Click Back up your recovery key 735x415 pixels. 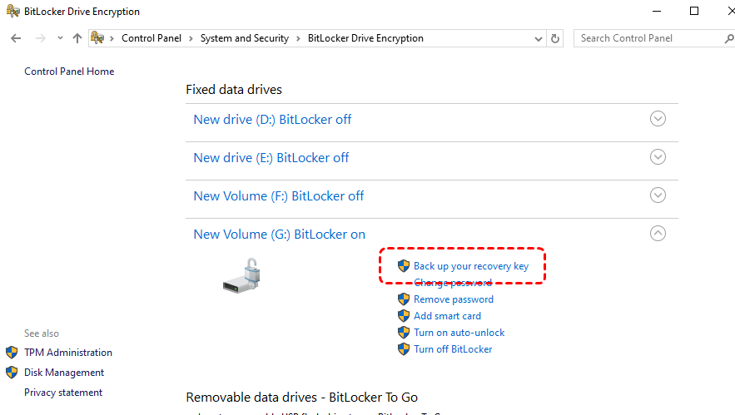pos(471,266)
